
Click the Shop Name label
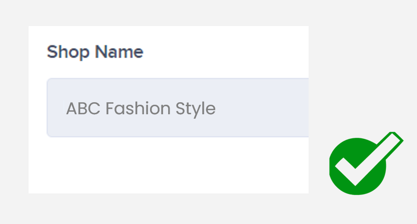click(x=95, y=52)
